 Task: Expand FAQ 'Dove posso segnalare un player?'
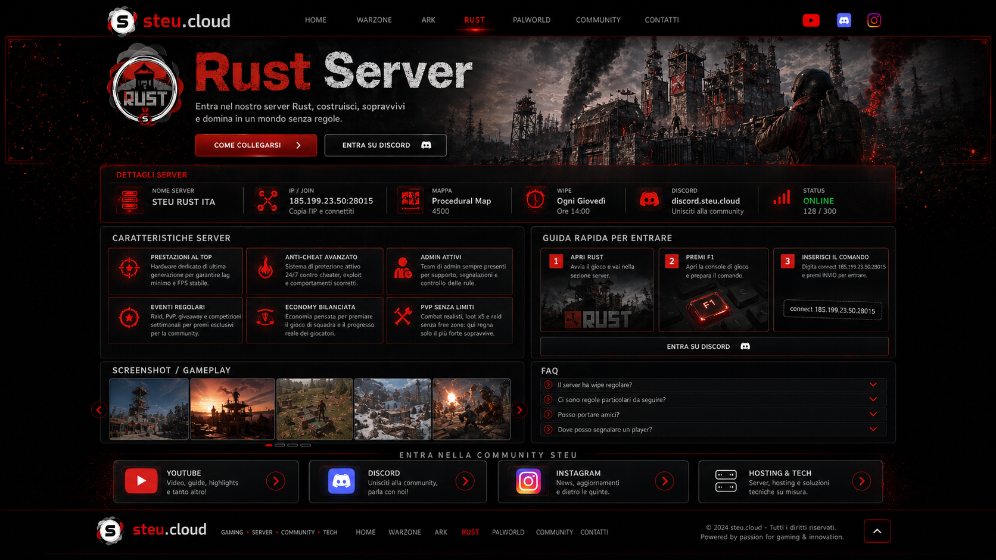(713, 430)
